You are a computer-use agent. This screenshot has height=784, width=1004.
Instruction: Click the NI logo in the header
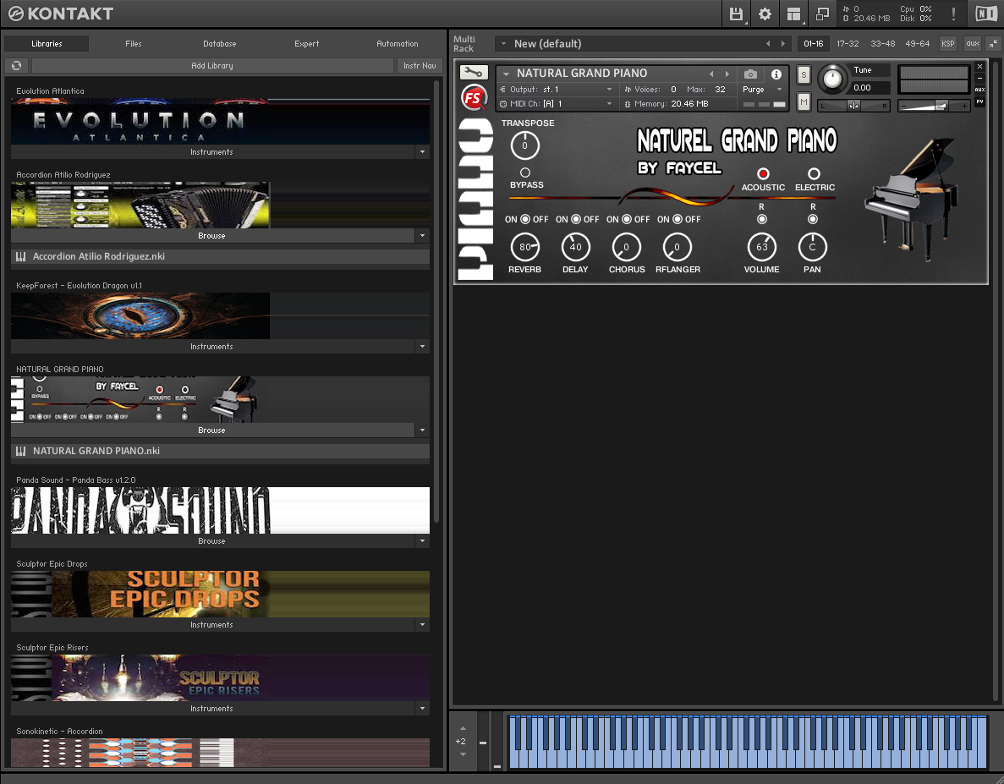coord(986,14)
